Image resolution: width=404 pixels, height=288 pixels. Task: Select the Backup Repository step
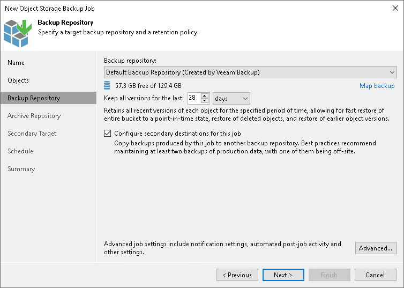[x=48, y=98]
